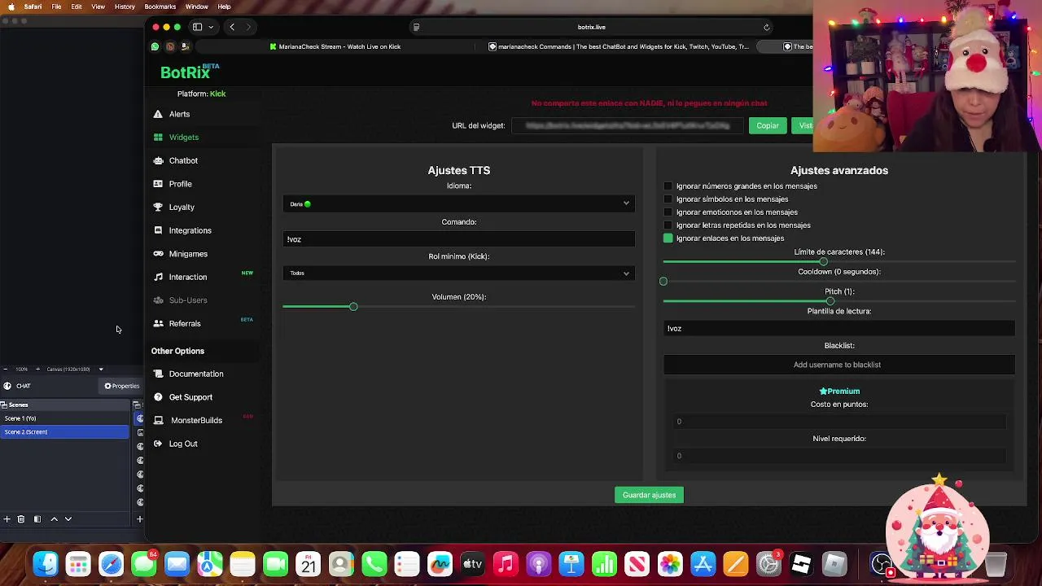Open the Rol mínimo (Kick) dropdown

[458, 273]
